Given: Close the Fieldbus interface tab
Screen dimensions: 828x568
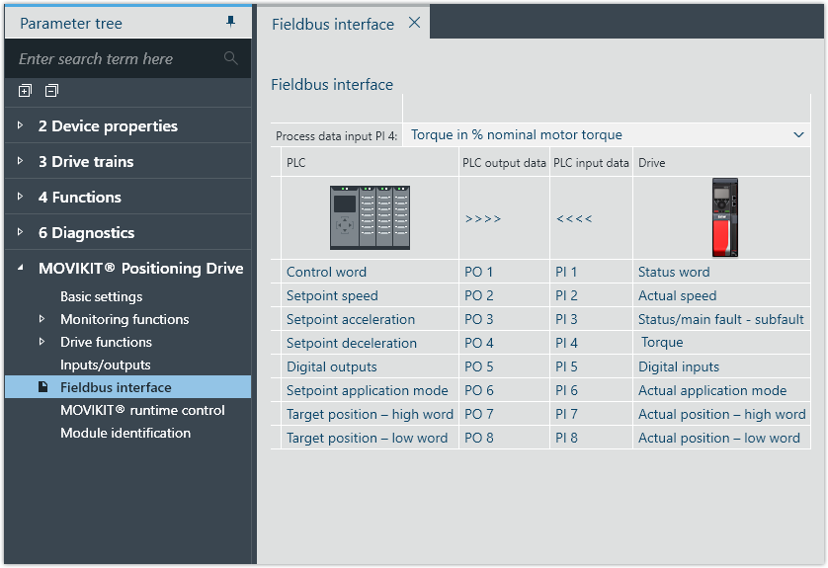Looking at the screenshot, I should [414, 23].
